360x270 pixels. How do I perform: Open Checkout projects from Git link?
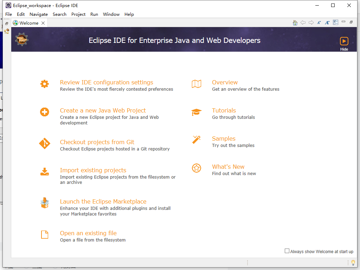[x=97, y=142]
